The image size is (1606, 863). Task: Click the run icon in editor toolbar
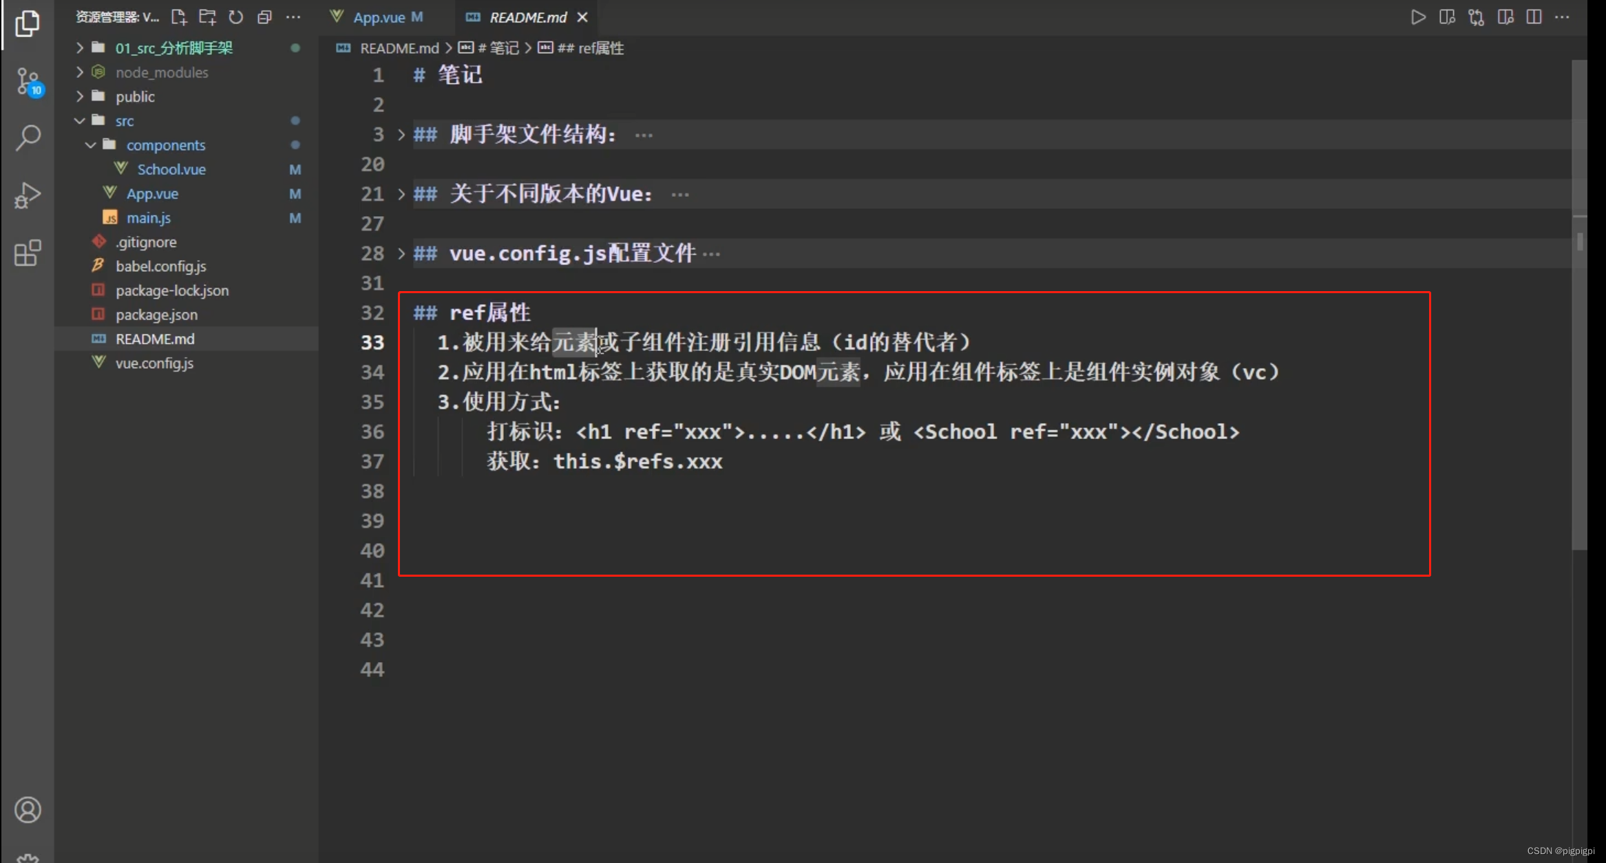pyautogui.click(x=1418, y=17)
